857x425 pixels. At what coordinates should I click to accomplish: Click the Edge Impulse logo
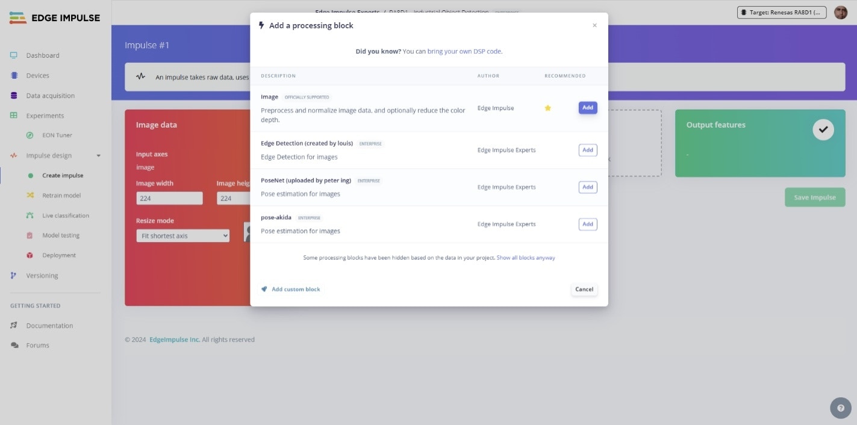(55, 17)
